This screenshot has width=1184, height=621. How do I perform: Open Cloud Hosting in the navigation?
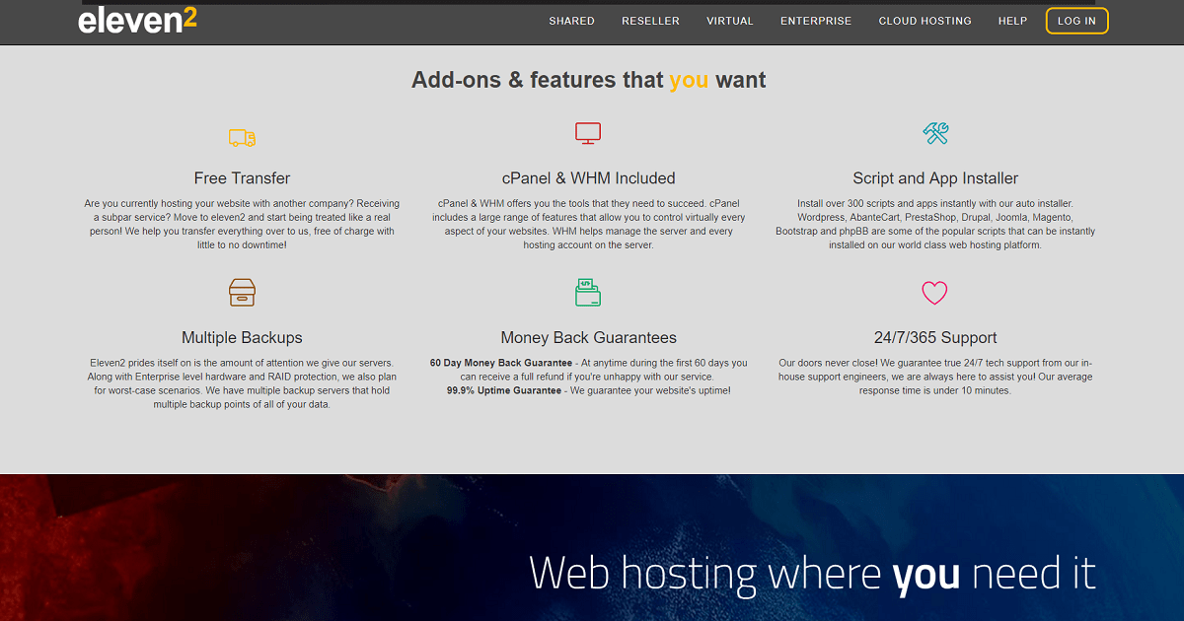pyautogui.click(x=925, y=21)
